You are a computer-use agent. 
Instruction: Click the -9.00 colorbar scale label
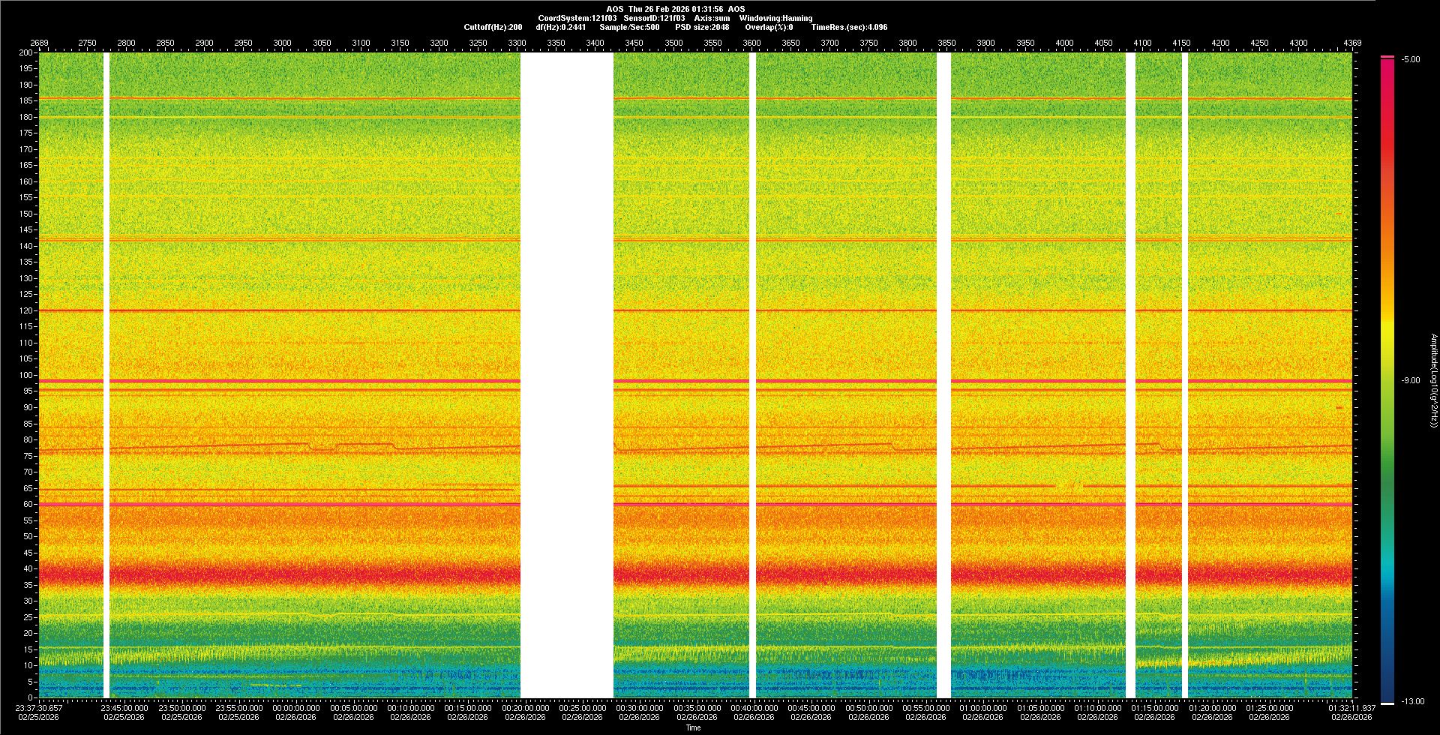[x=1410, y=380]
